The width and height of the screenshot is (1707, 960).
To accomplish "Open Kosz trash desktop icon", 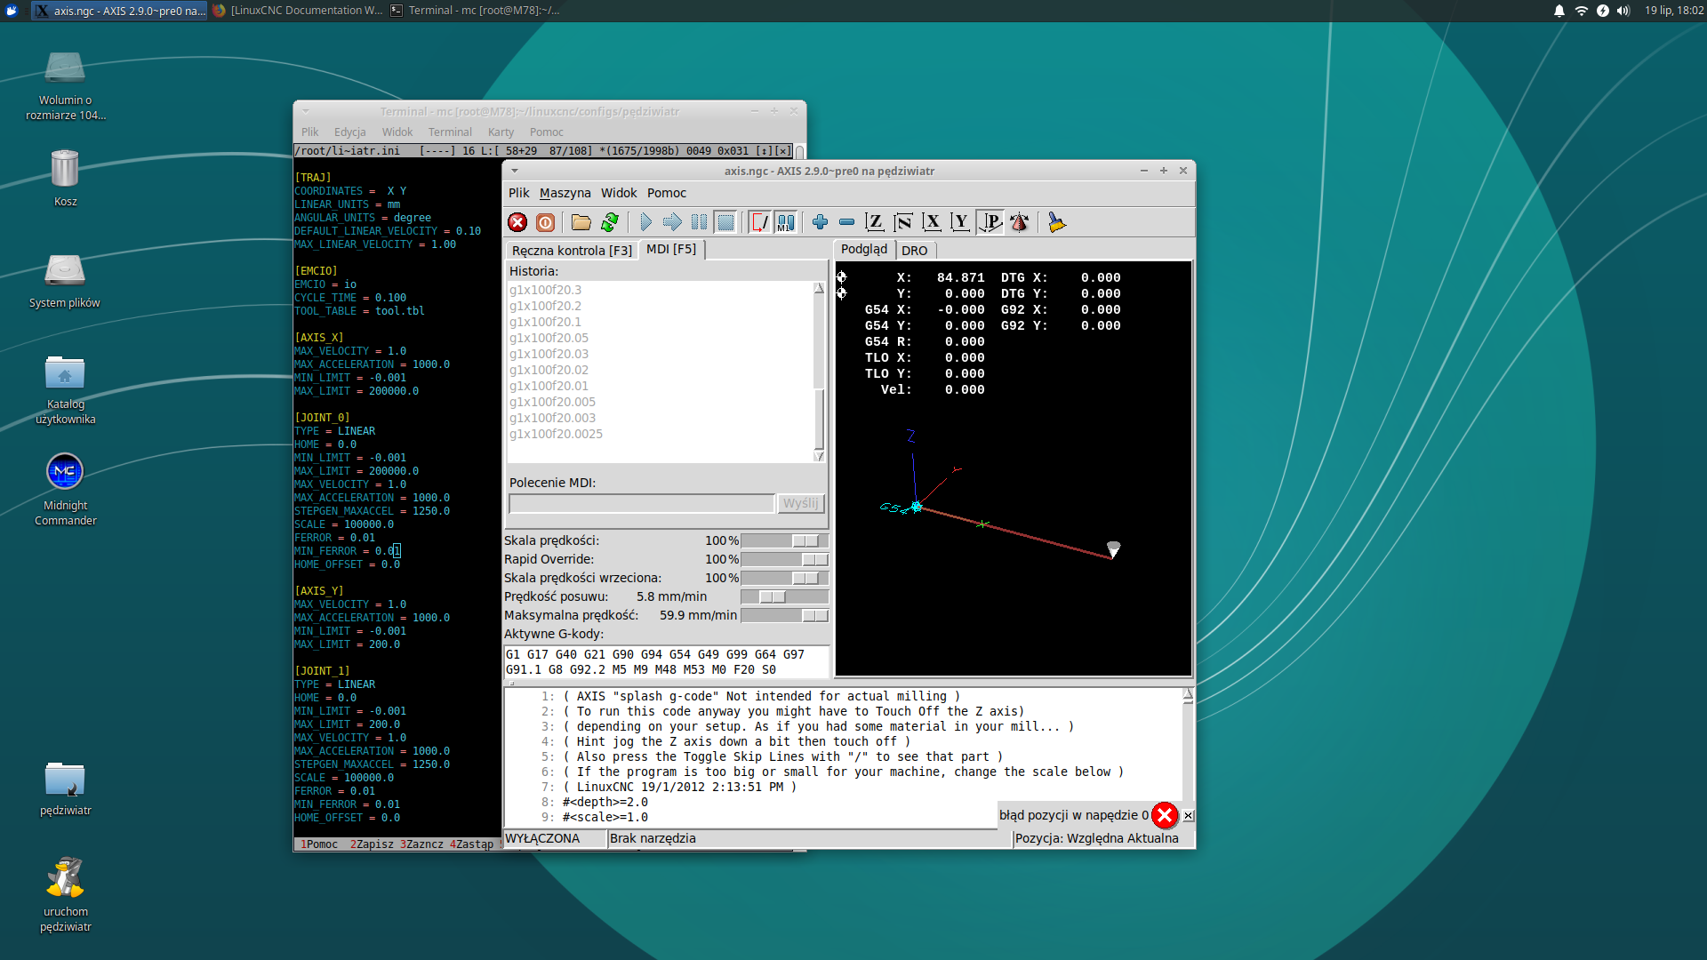I will [65, 176].
